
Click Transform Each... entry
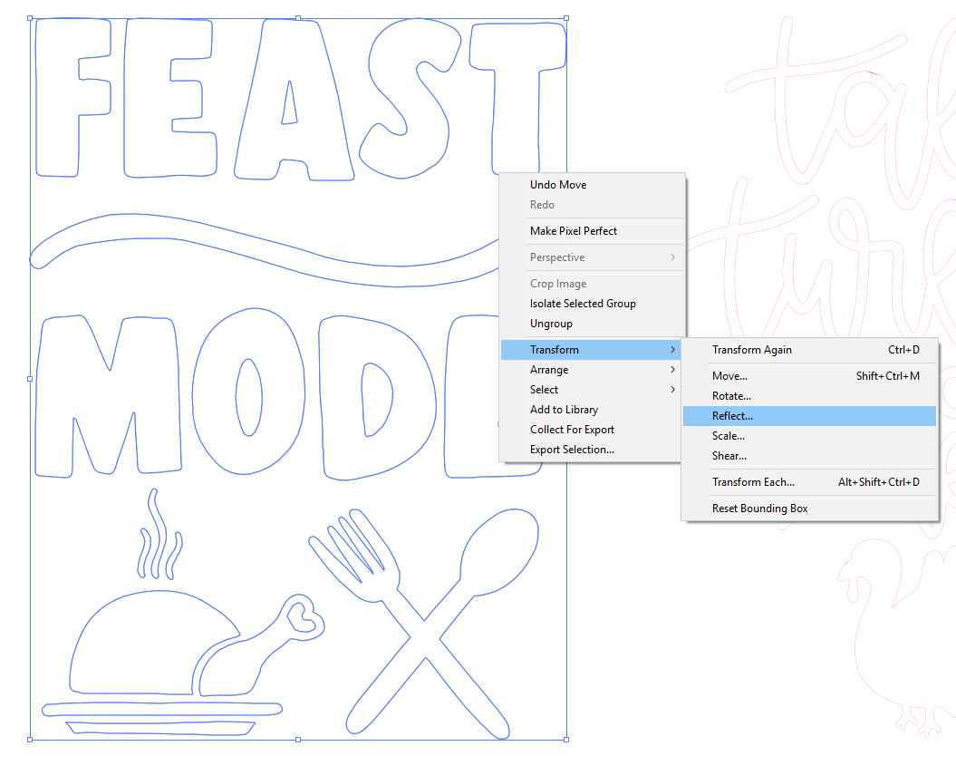tap(753, 482)
